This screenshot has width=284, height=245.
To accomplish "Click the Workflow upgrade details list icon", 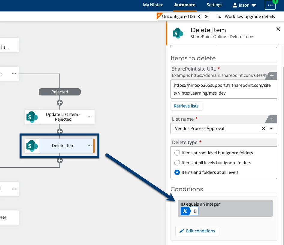I will coord(219,17).
